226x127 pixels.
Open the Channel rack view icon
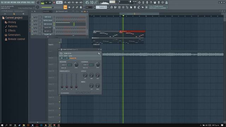(119, 7)
